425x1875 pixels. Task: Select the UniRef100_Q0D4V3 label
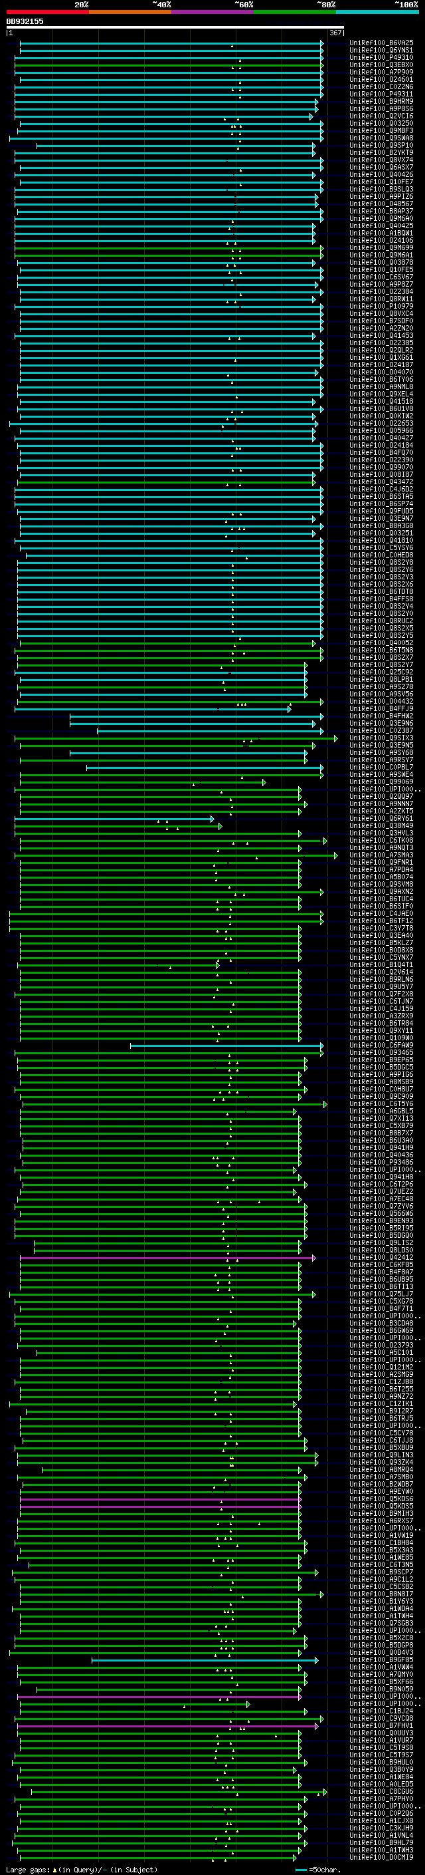(x=381, y=1652)
